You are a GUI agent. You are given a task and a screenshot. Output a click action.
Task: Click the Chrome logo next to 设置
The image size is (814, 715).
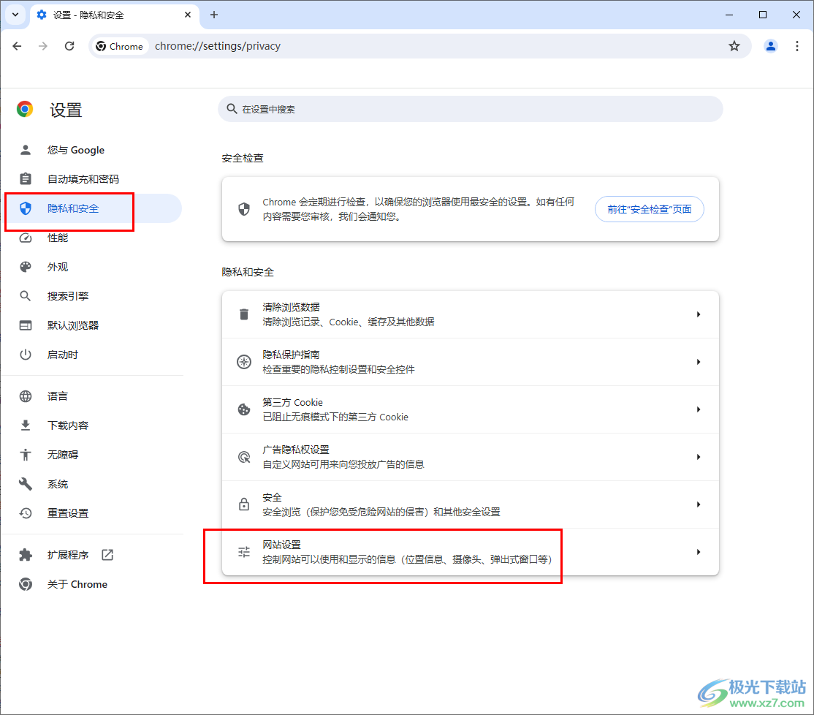tap(25, 109)
